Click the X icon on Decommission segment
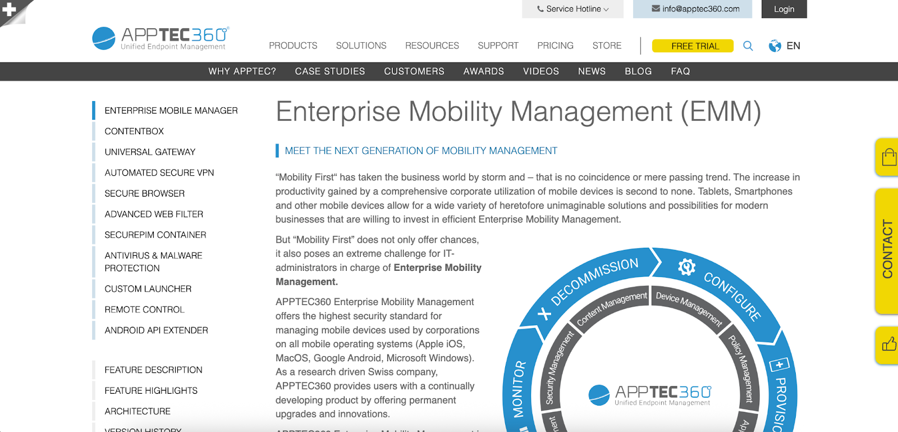Viewport: 898px width, 432px height. tap(544, 313)
